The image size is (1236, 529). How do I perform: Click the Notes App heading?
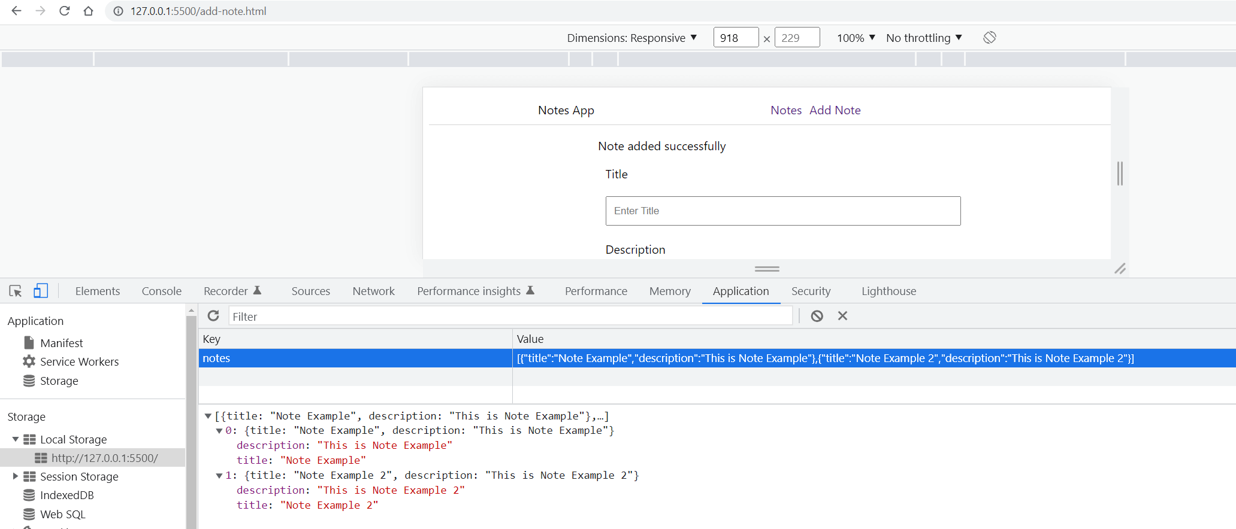tap(566, 110)
